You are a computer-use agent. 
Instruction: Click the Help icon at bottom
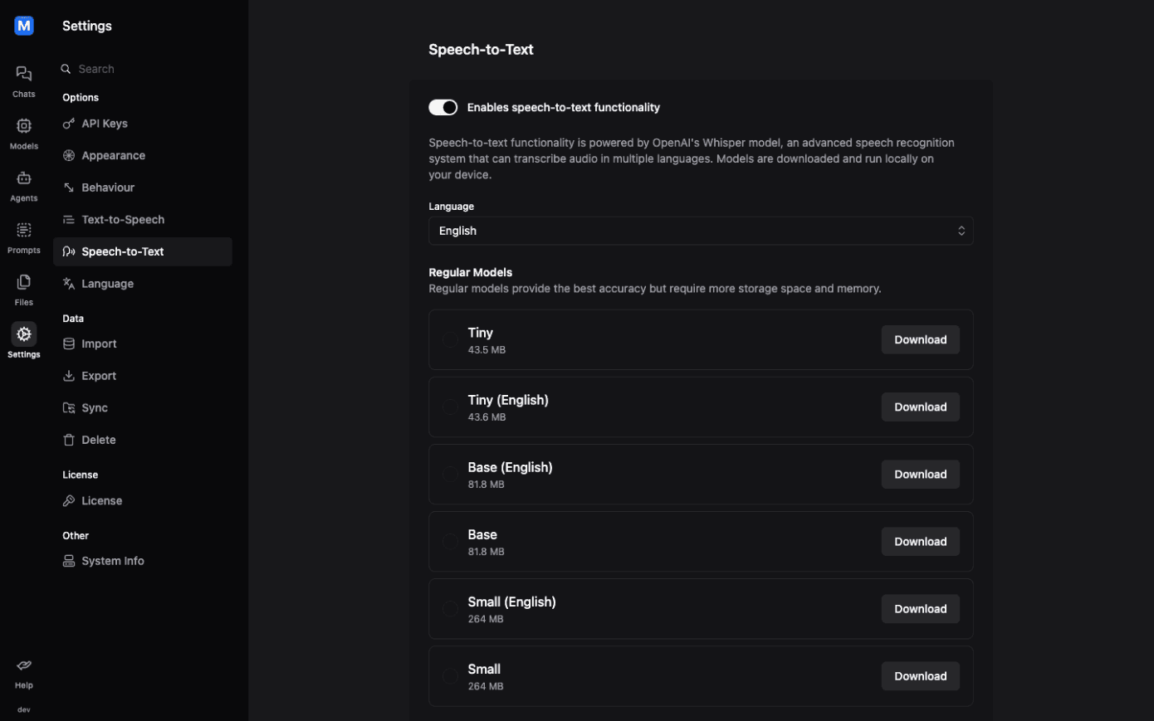pyautogui.click(x=24, y=666)
